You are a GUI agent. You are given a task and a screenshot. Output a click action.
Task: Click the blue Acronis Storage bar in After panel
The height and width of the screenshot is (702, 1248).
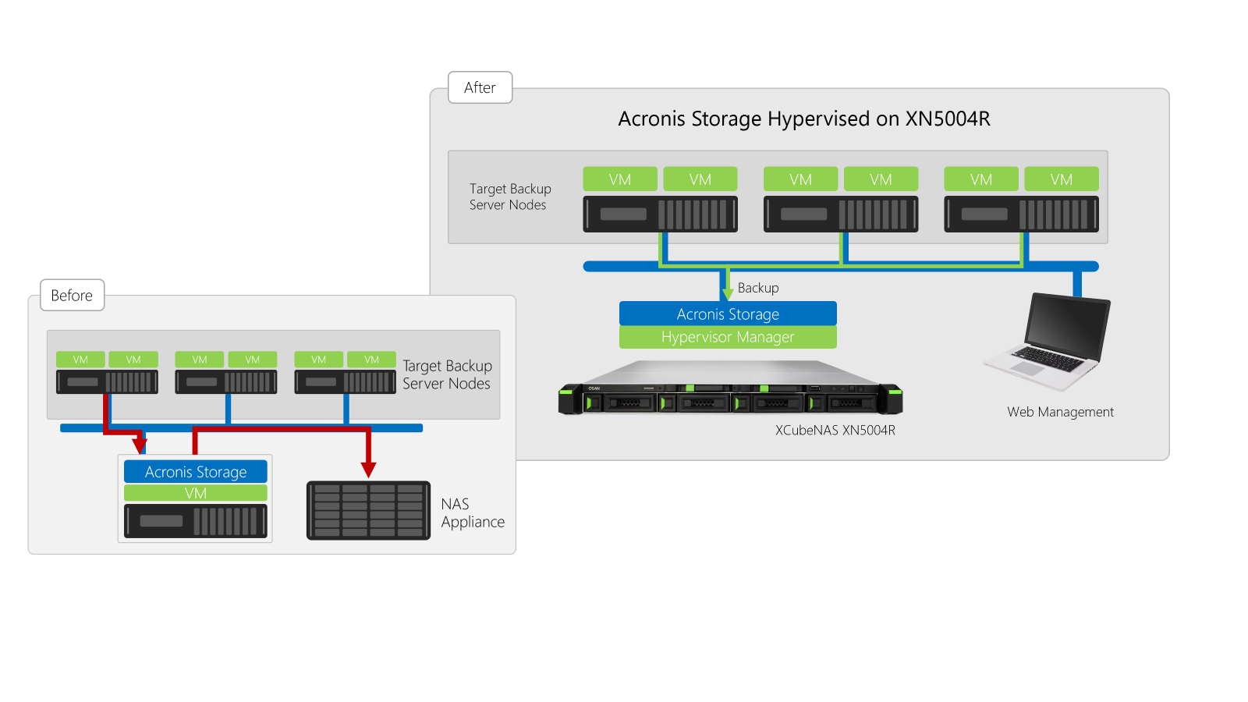coord(728,314)
